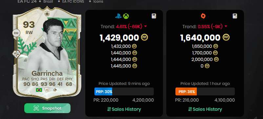Image resolution: width=263 pixels, height=119 pixels.
Task: Click the PlayStation platform icon
Action: pos(118,16)
